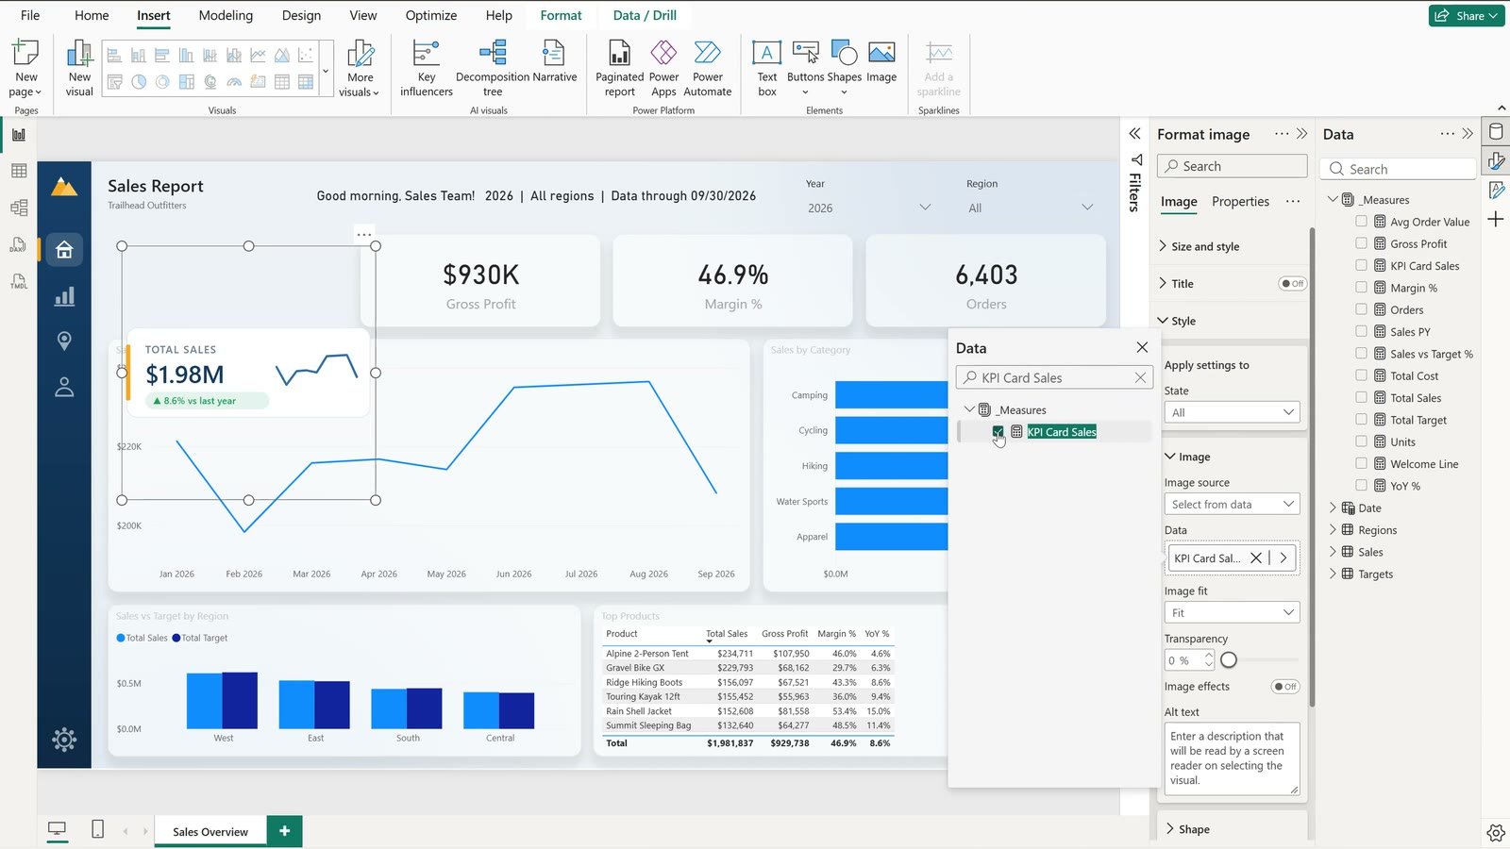Open Model view icon in sidebar

pos(18,208)
